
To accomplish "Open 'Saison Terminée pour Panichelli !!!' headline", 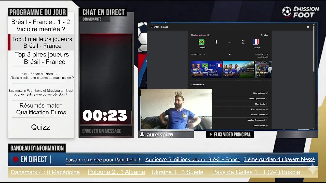I will pos(103,160).
